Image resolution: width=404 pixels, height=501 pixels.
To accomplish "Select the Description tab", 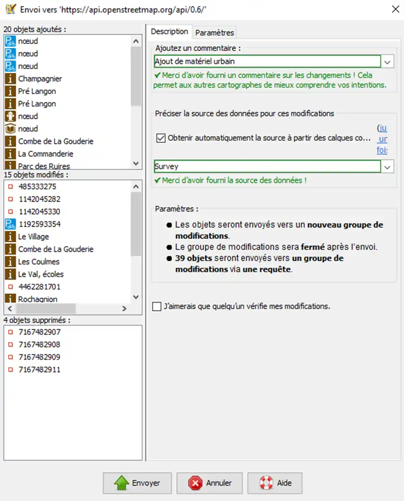I will [x=169, y=31].
